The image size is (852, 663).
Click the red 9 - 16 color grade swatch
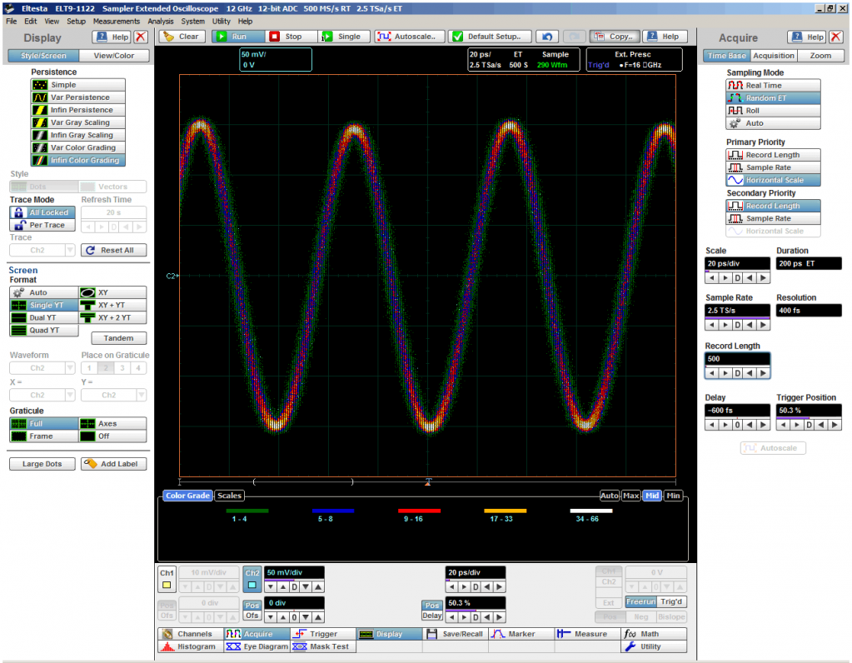419,511
